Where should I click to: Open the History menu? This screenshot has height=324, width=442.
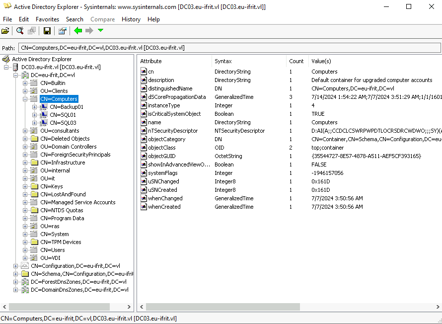click(x=131, y=19)
